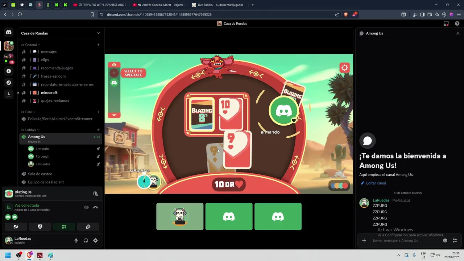This screenshot has height=261, width=464.
Task: Open voice noise suppression waveform icon
Action: click(87, 207)
